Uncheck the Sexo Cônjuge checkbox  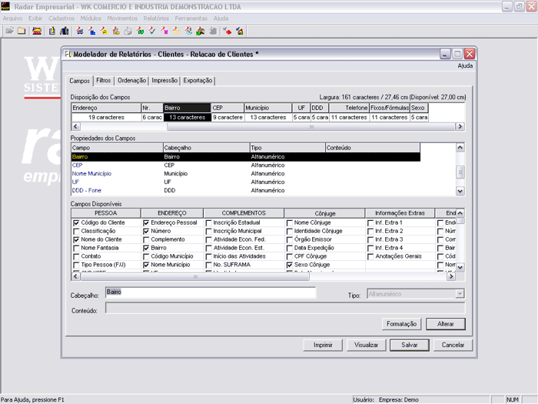[290, 264]
